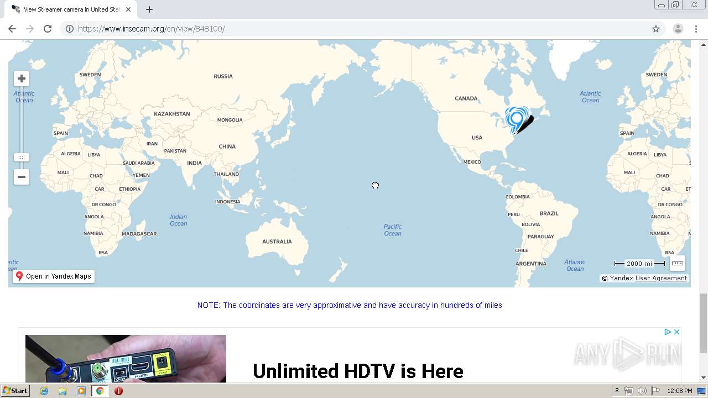
Task: Bookmark this page with star icon
Action: click(x=656, y=29)
